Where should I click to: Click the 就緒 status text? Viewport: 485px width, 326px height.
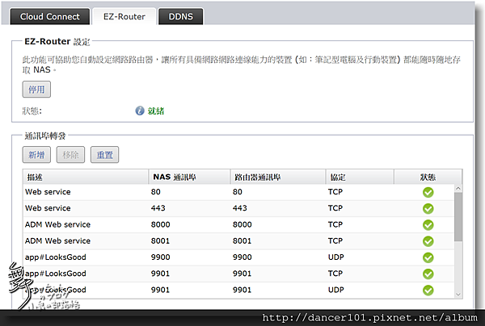click(156, 111)
